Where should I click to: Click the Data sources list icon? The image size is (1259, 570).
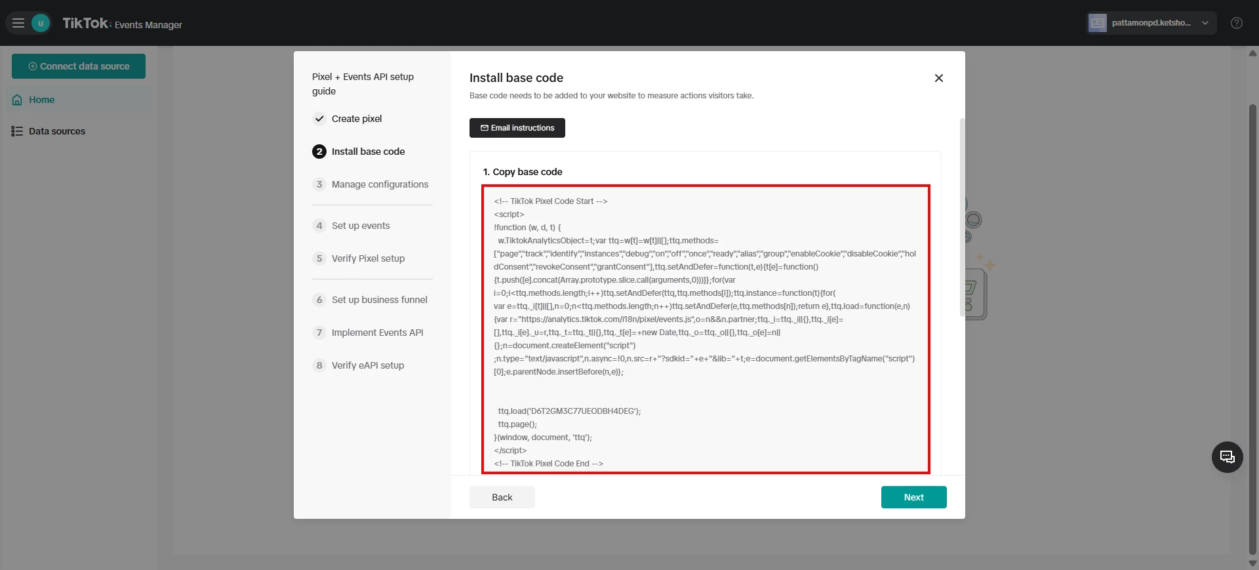pos(17,131)
